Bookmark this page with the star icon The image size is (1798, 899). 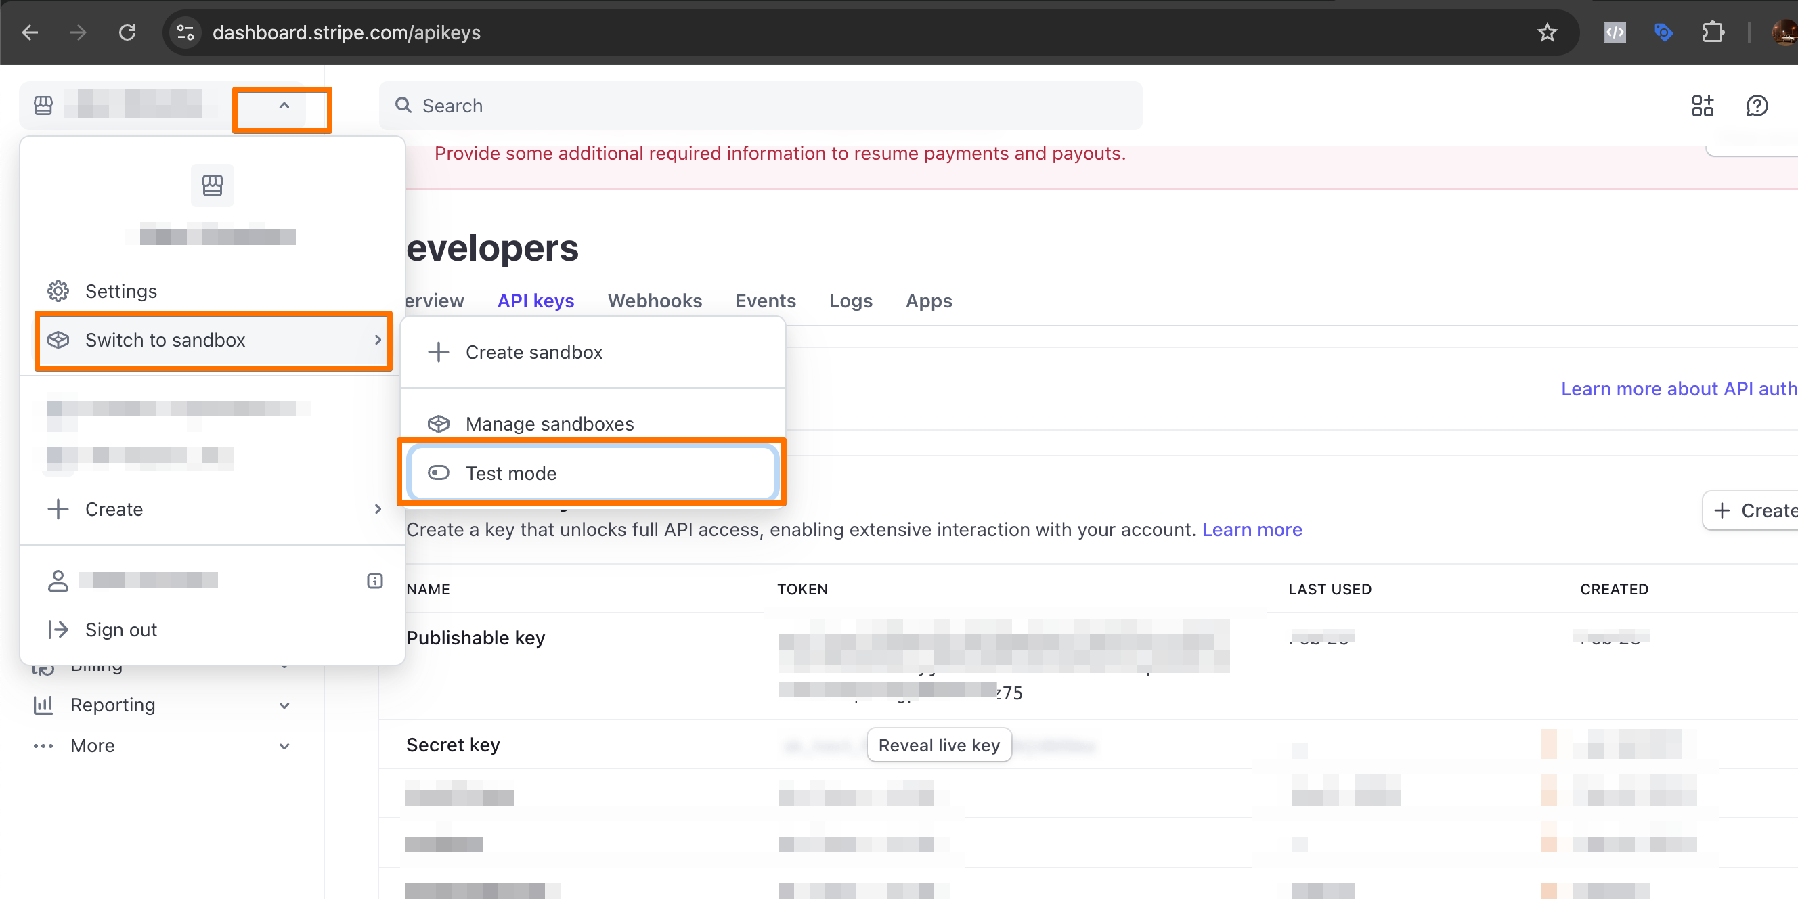(x=1547, y=32)
